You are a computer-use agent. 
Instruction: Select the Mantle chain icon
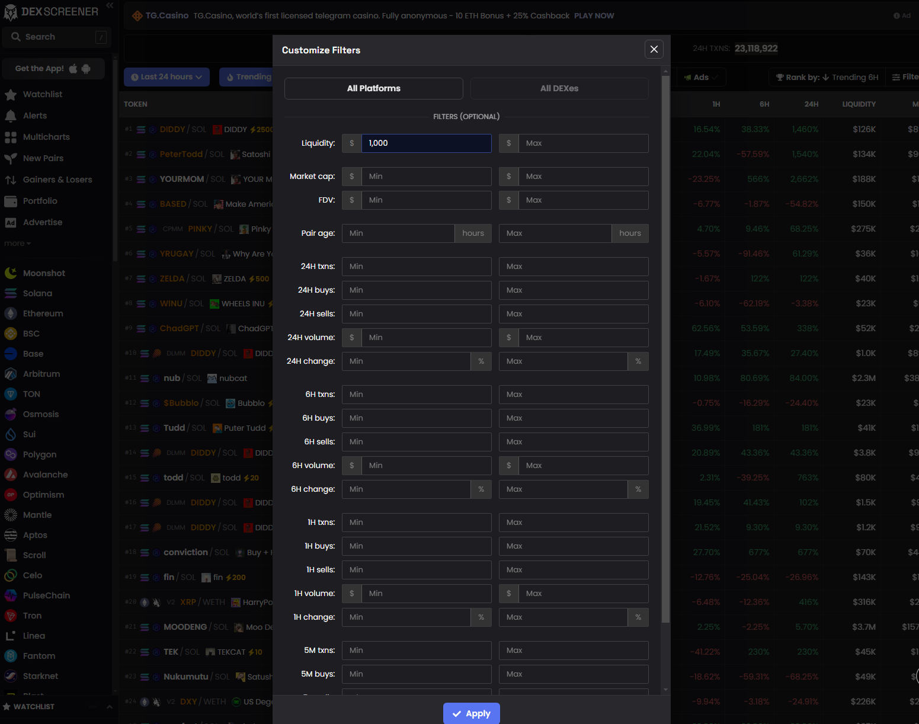[x=11, y=515]
